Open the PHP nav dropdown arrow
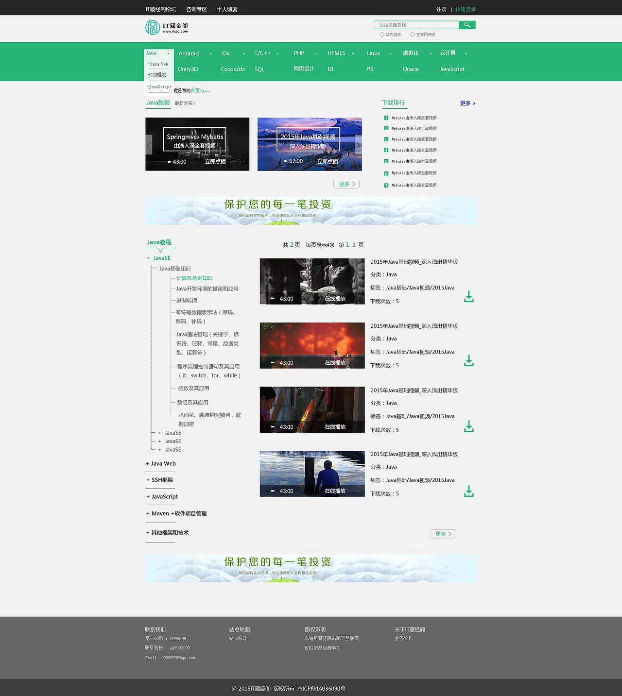This screenshot has width=622, height=696. (x=315, y=53)
